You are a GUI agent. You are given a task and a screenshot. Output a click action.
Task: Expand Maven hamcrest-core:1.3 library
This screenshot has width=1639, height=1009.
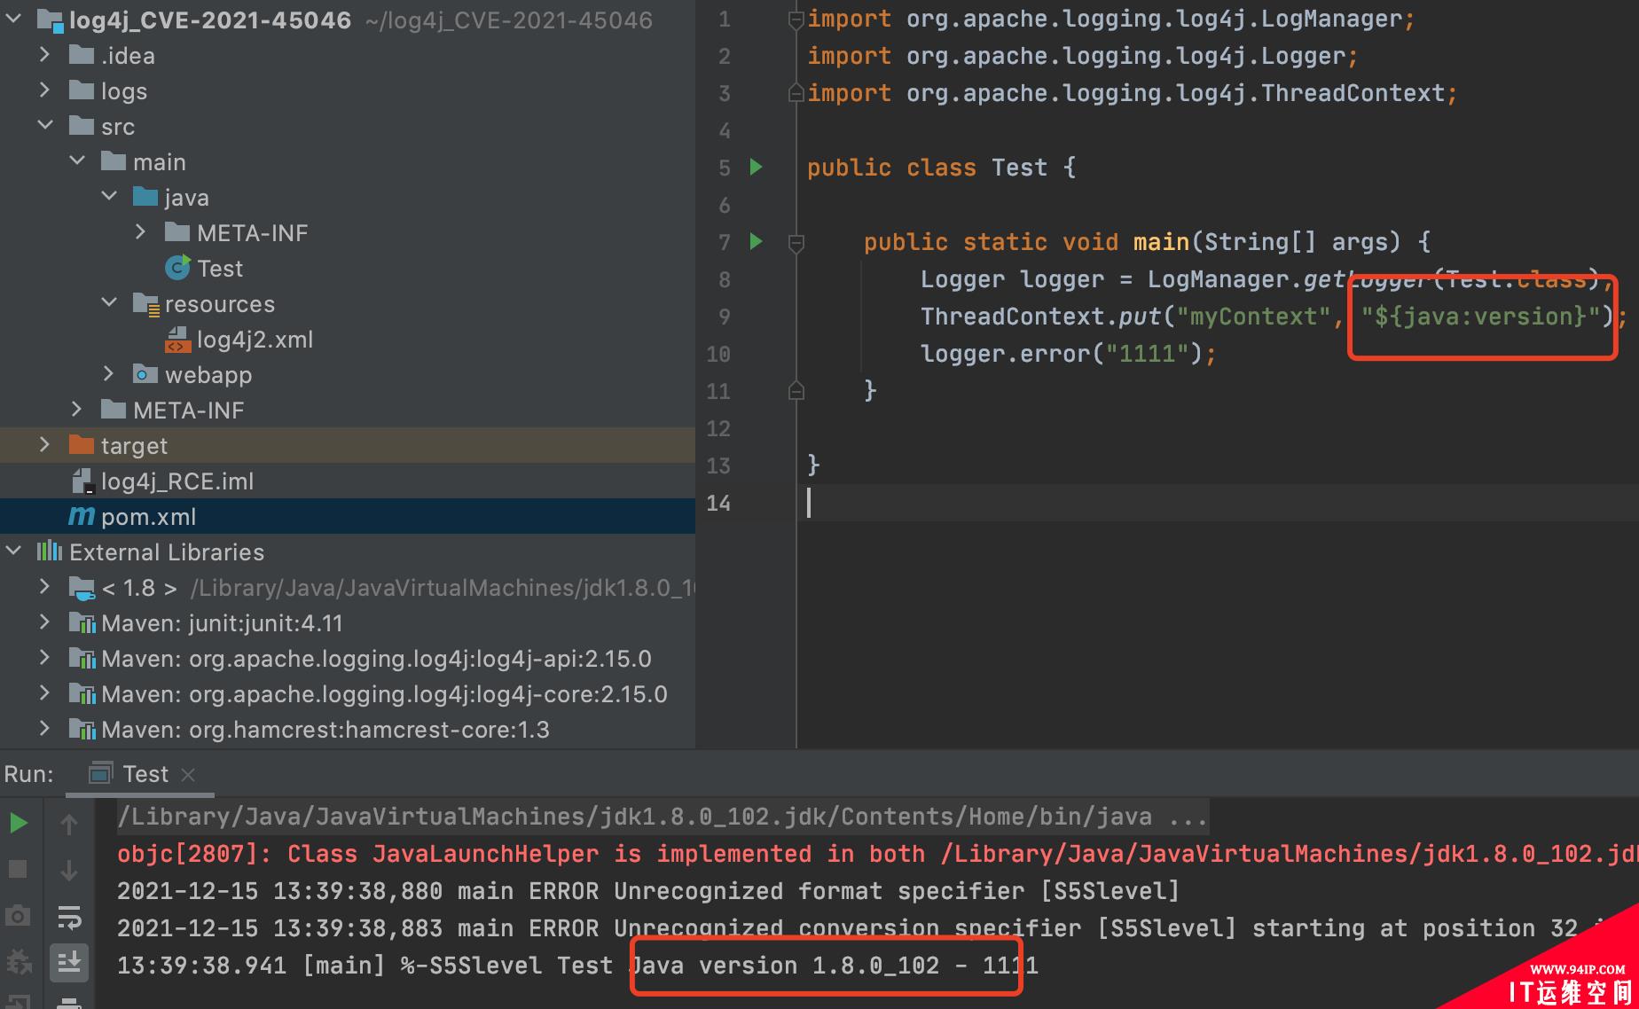[x=44, y=729]
